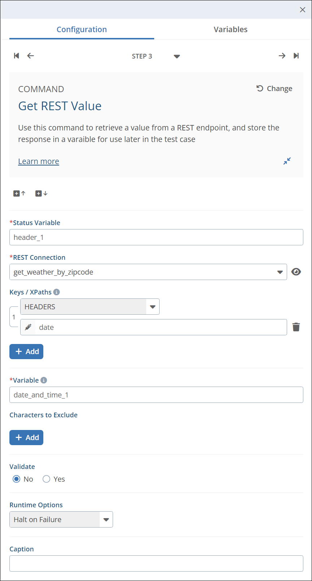Select the Yes radio under Validate

[46, 479]
